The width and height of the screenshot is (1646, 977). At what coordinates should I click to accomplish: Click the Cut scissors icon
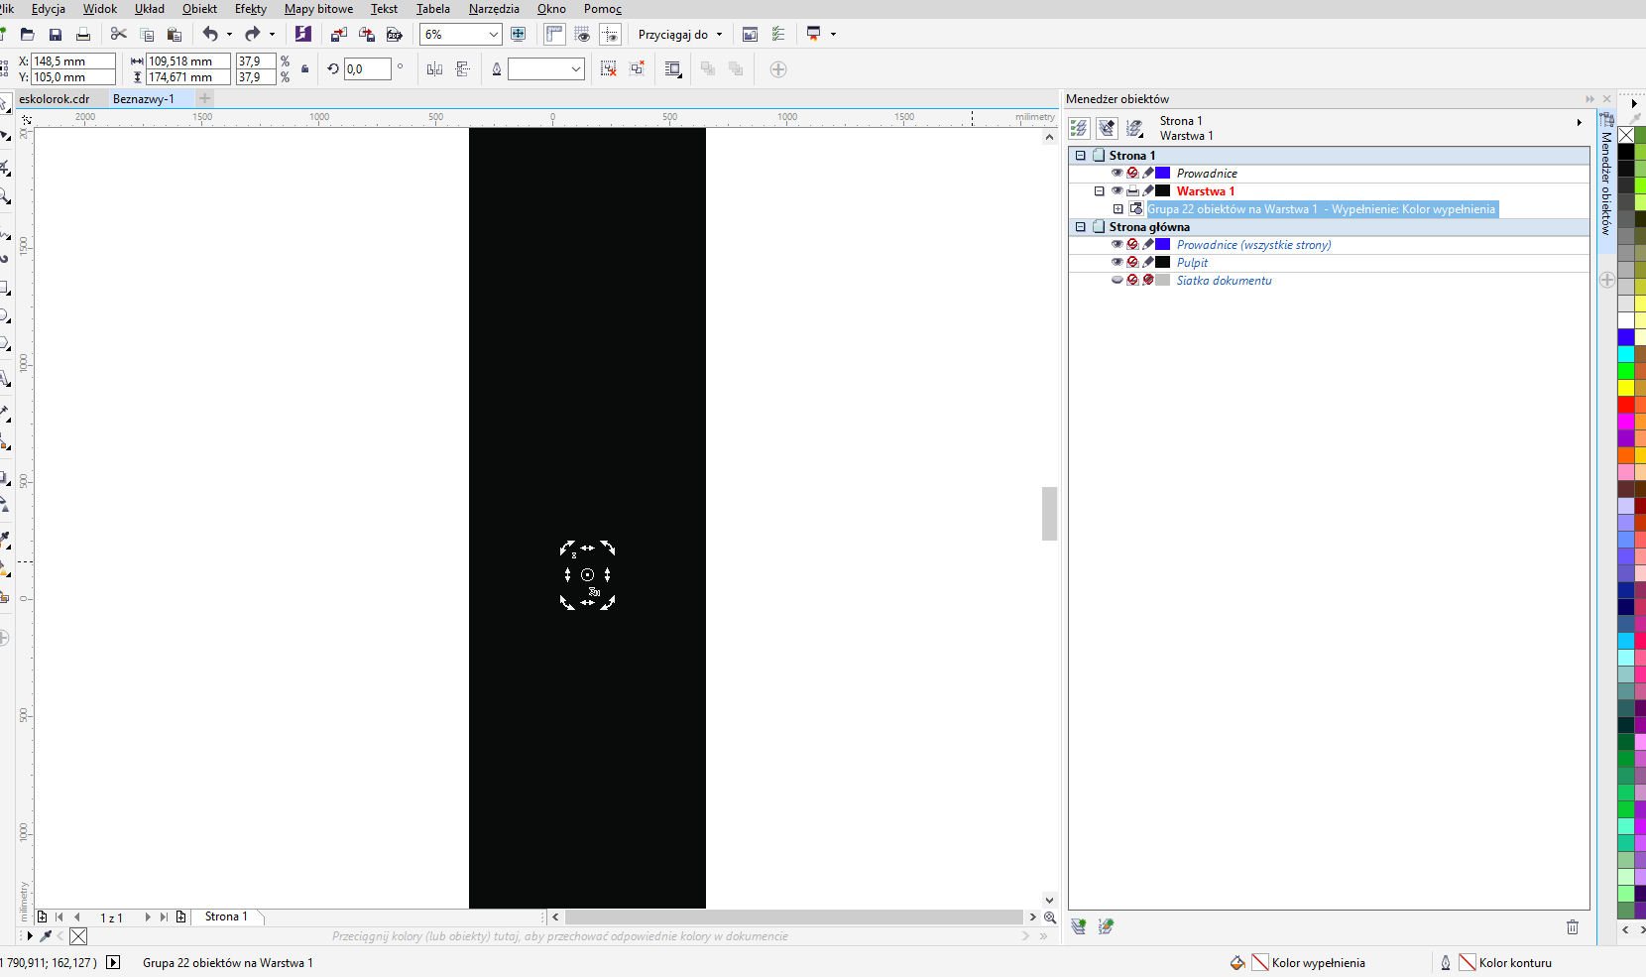click(119, 35)
